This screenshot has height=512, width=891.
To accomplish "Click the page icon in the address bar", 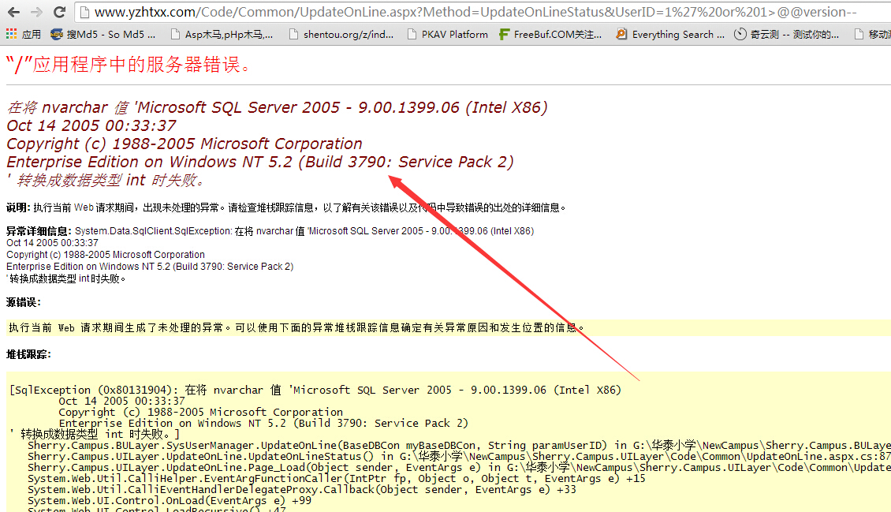I will 84,12.
